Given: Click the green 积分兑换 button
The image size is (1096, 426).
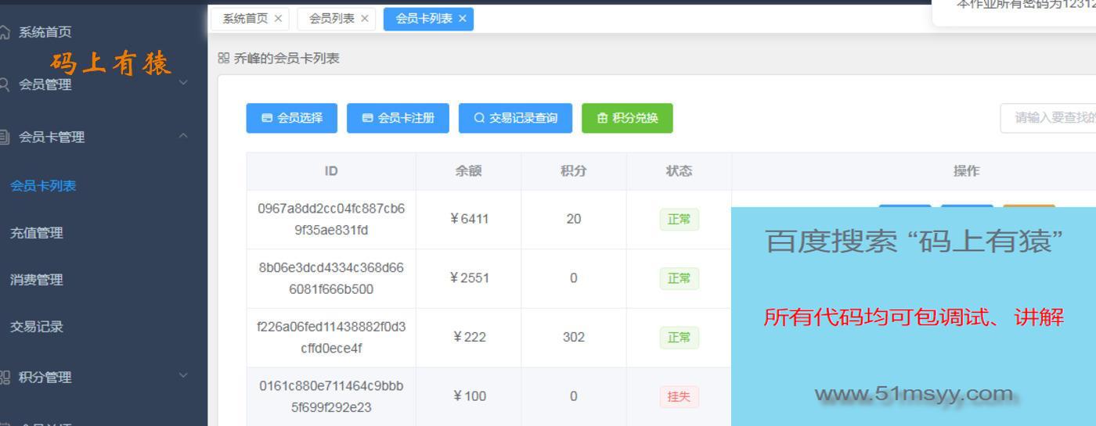Looking at the screenshot, I should (627, 118).
